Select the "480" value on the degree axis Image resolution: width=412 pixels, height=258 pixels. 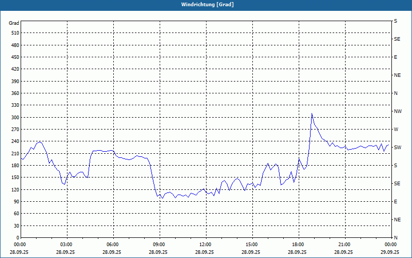click(15, 45)
